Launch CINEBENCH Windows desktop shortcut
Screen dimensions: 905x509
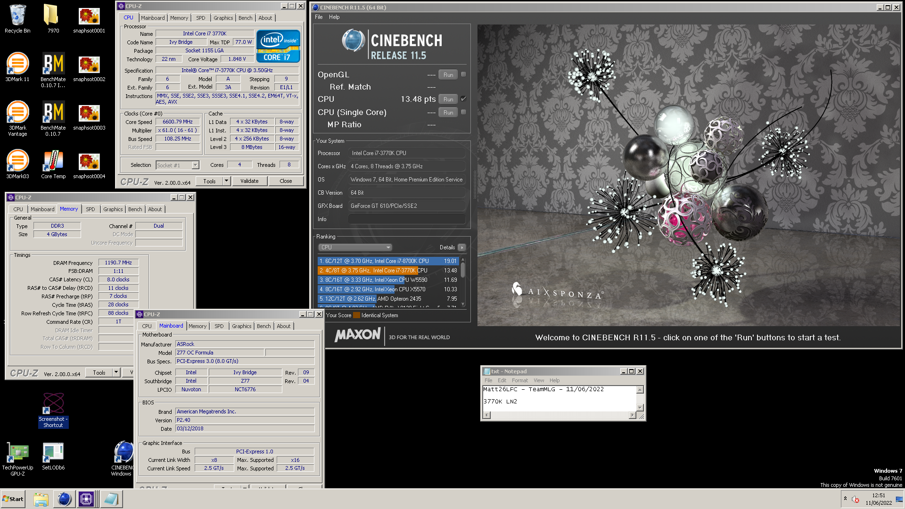(x=123, y=459)
